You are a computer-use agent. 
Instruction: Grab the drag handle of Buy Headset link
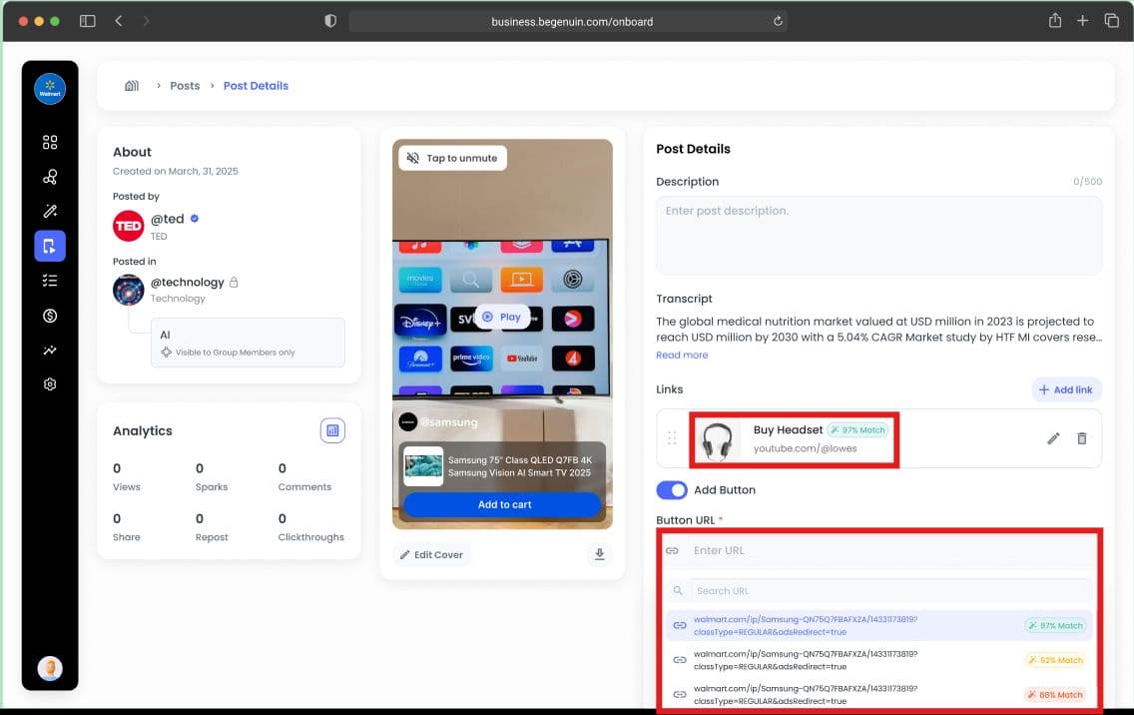point(672,438)
